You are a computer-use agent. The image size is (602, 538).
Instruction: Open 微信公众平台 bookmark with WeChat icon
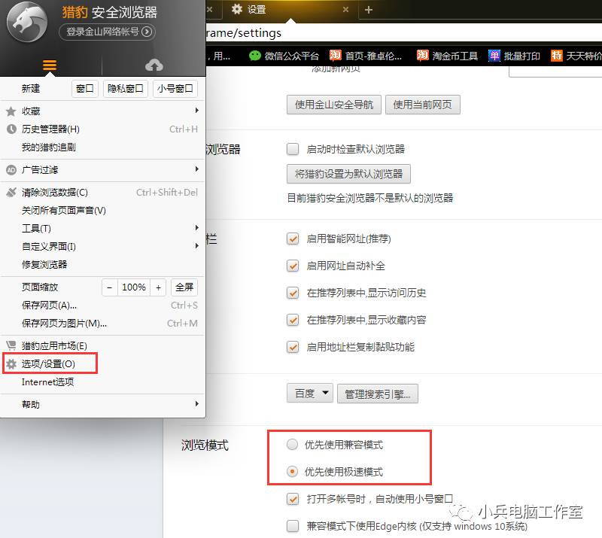(x=256, y=55)
